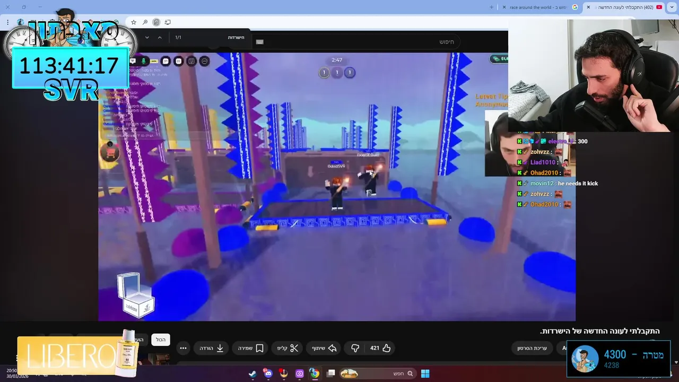The width and height of the screenshot is (679, 382).
Task: Click the white crate icon in game
Action: coord(136,295)
